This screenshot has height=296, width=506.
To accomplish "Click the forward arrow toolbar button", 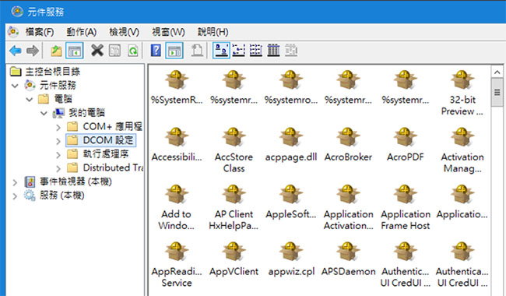I will 32,51.
